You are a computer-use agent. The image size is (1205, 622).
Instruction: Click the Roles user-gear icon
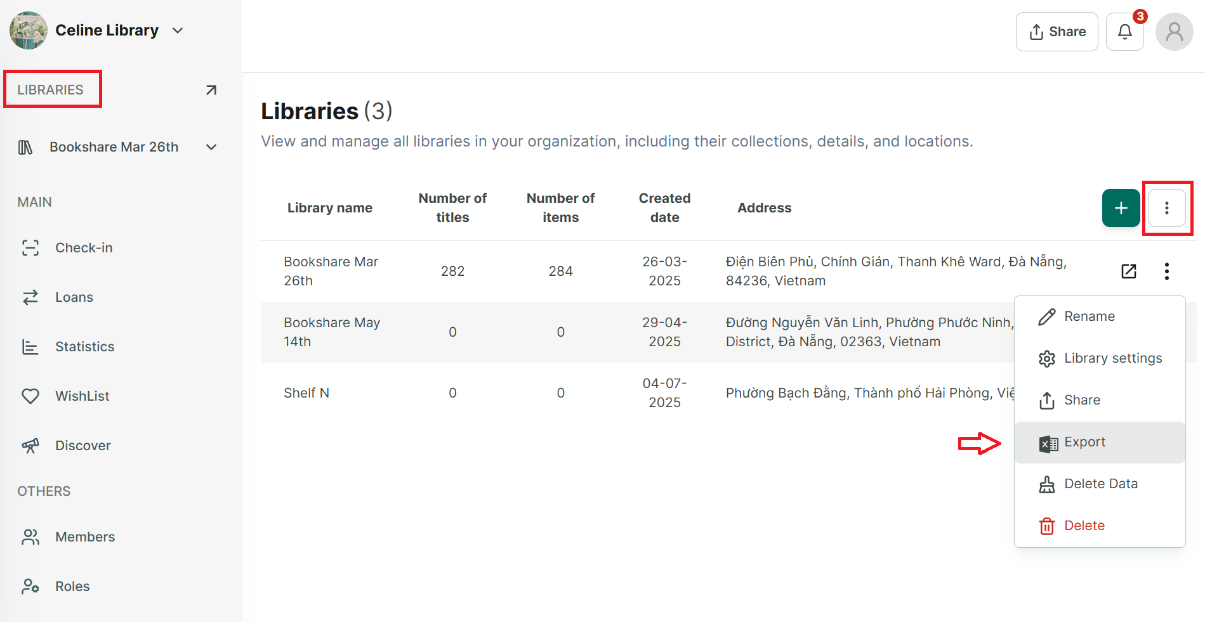[30, 586]
